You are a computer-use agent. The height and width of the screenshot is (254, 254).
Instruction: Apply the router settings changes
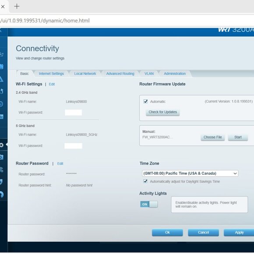pyautogui.click(x=239, y=233)
